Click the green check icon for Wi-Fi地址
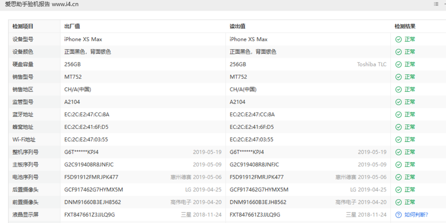446x223 pixels. [x=398, y=139]
